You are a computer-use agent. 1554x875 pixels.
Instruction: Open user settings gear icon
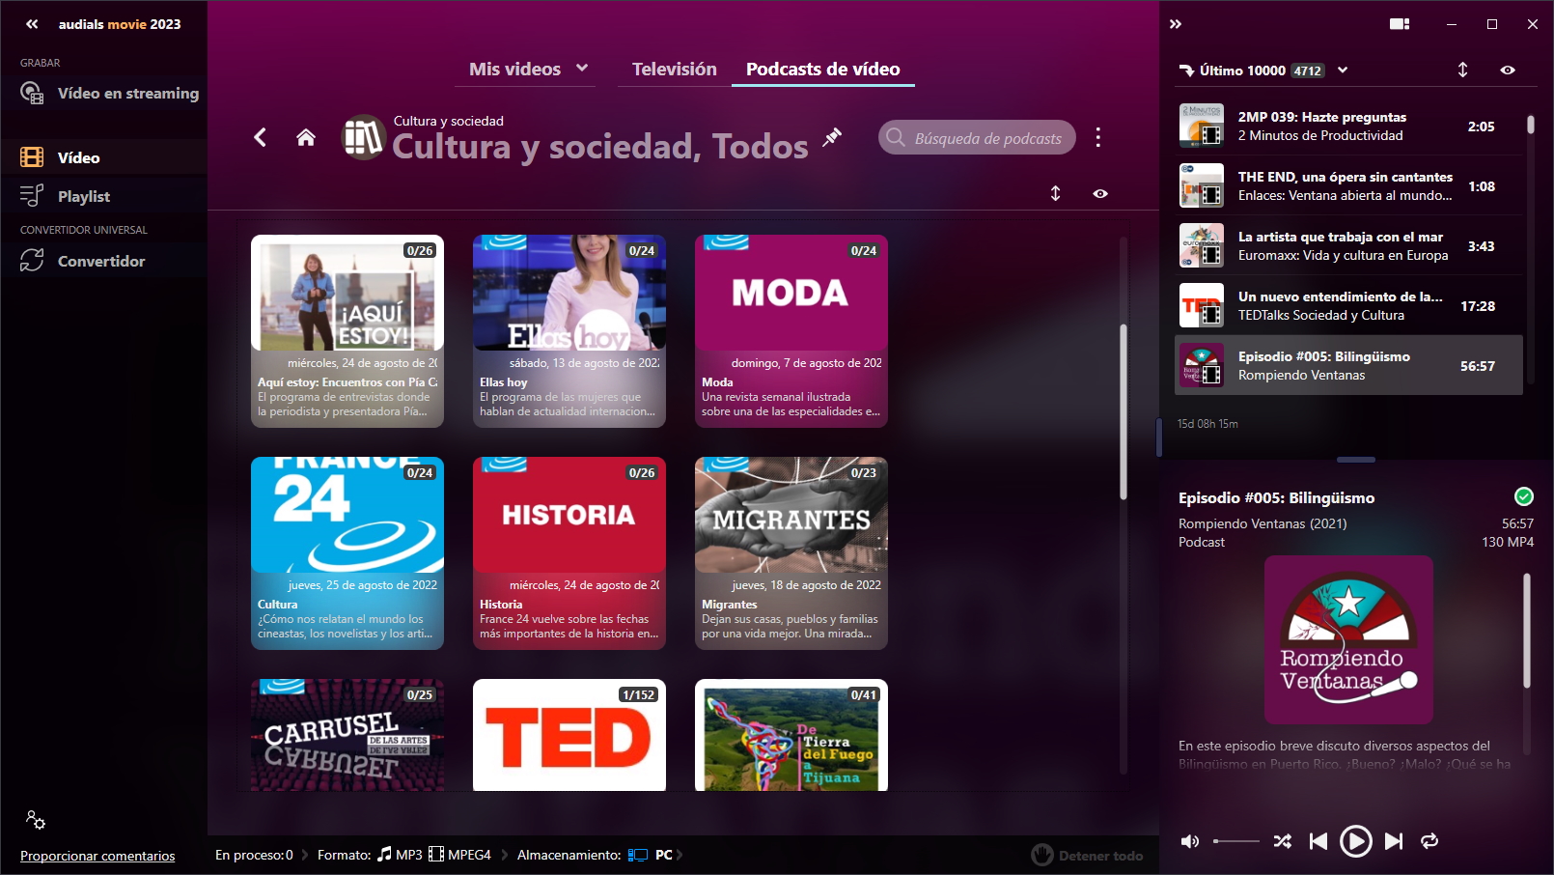click(x=36, y=820)
